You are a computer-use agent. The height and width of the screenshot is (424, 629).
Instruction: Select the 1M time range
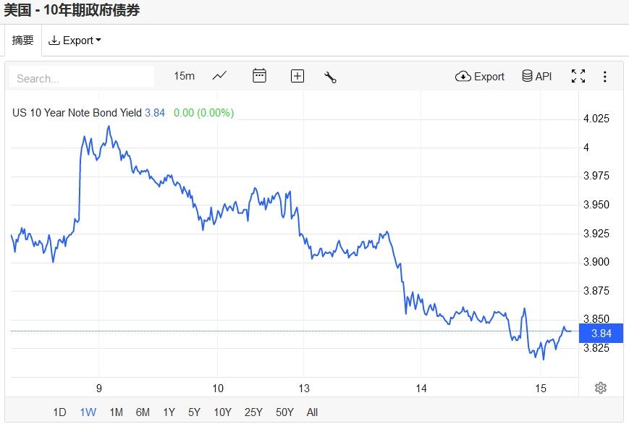pyautogui.click(x=116, y=412)
